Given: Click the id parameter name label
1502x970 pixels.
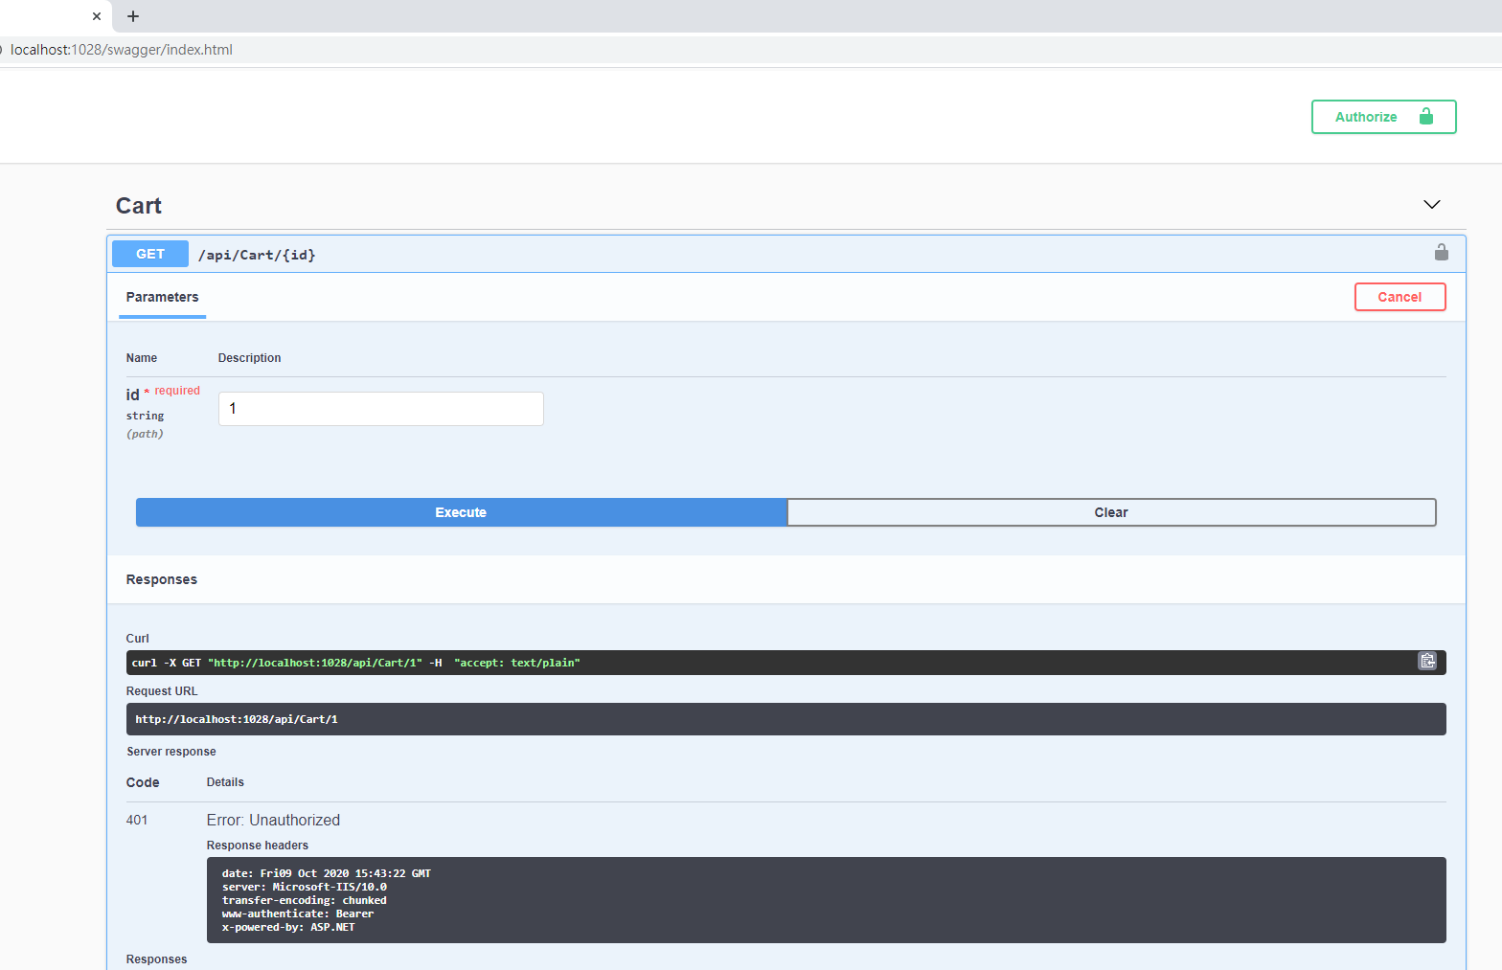Looking at the screenshot, I should point(132,395).
